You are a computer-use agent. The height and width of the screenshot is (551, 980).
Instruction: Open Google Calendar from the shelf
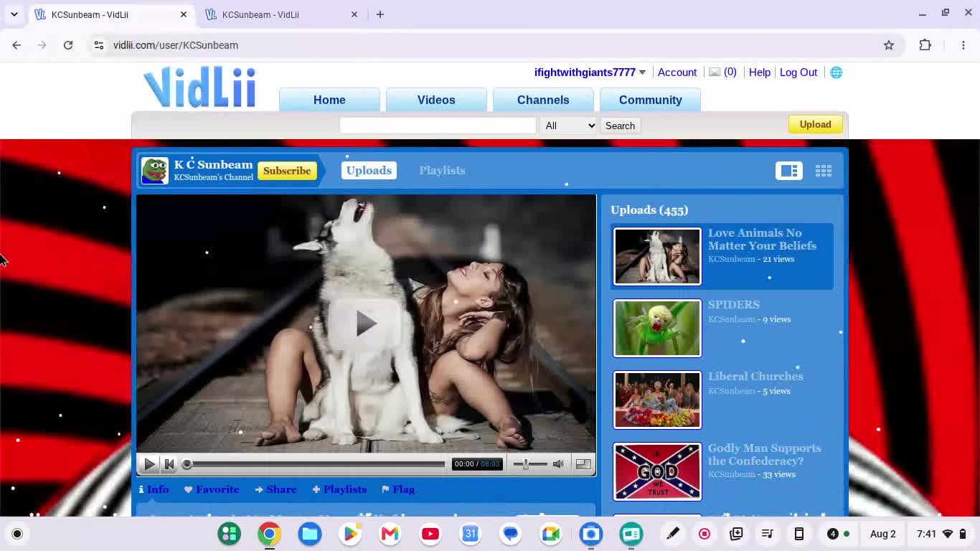(471, 534)
